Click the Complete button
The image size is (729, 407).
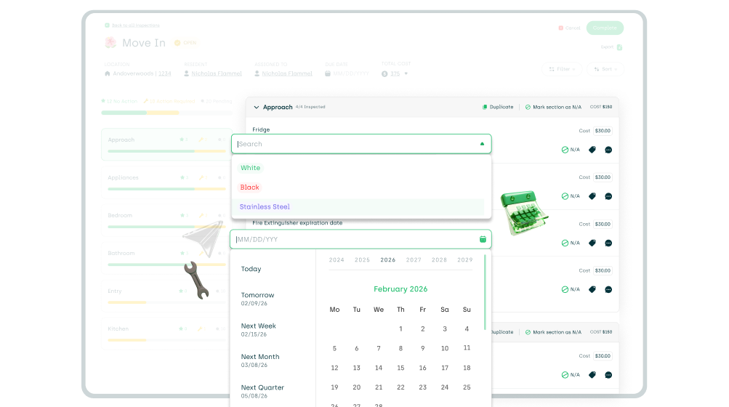[605, 28]
